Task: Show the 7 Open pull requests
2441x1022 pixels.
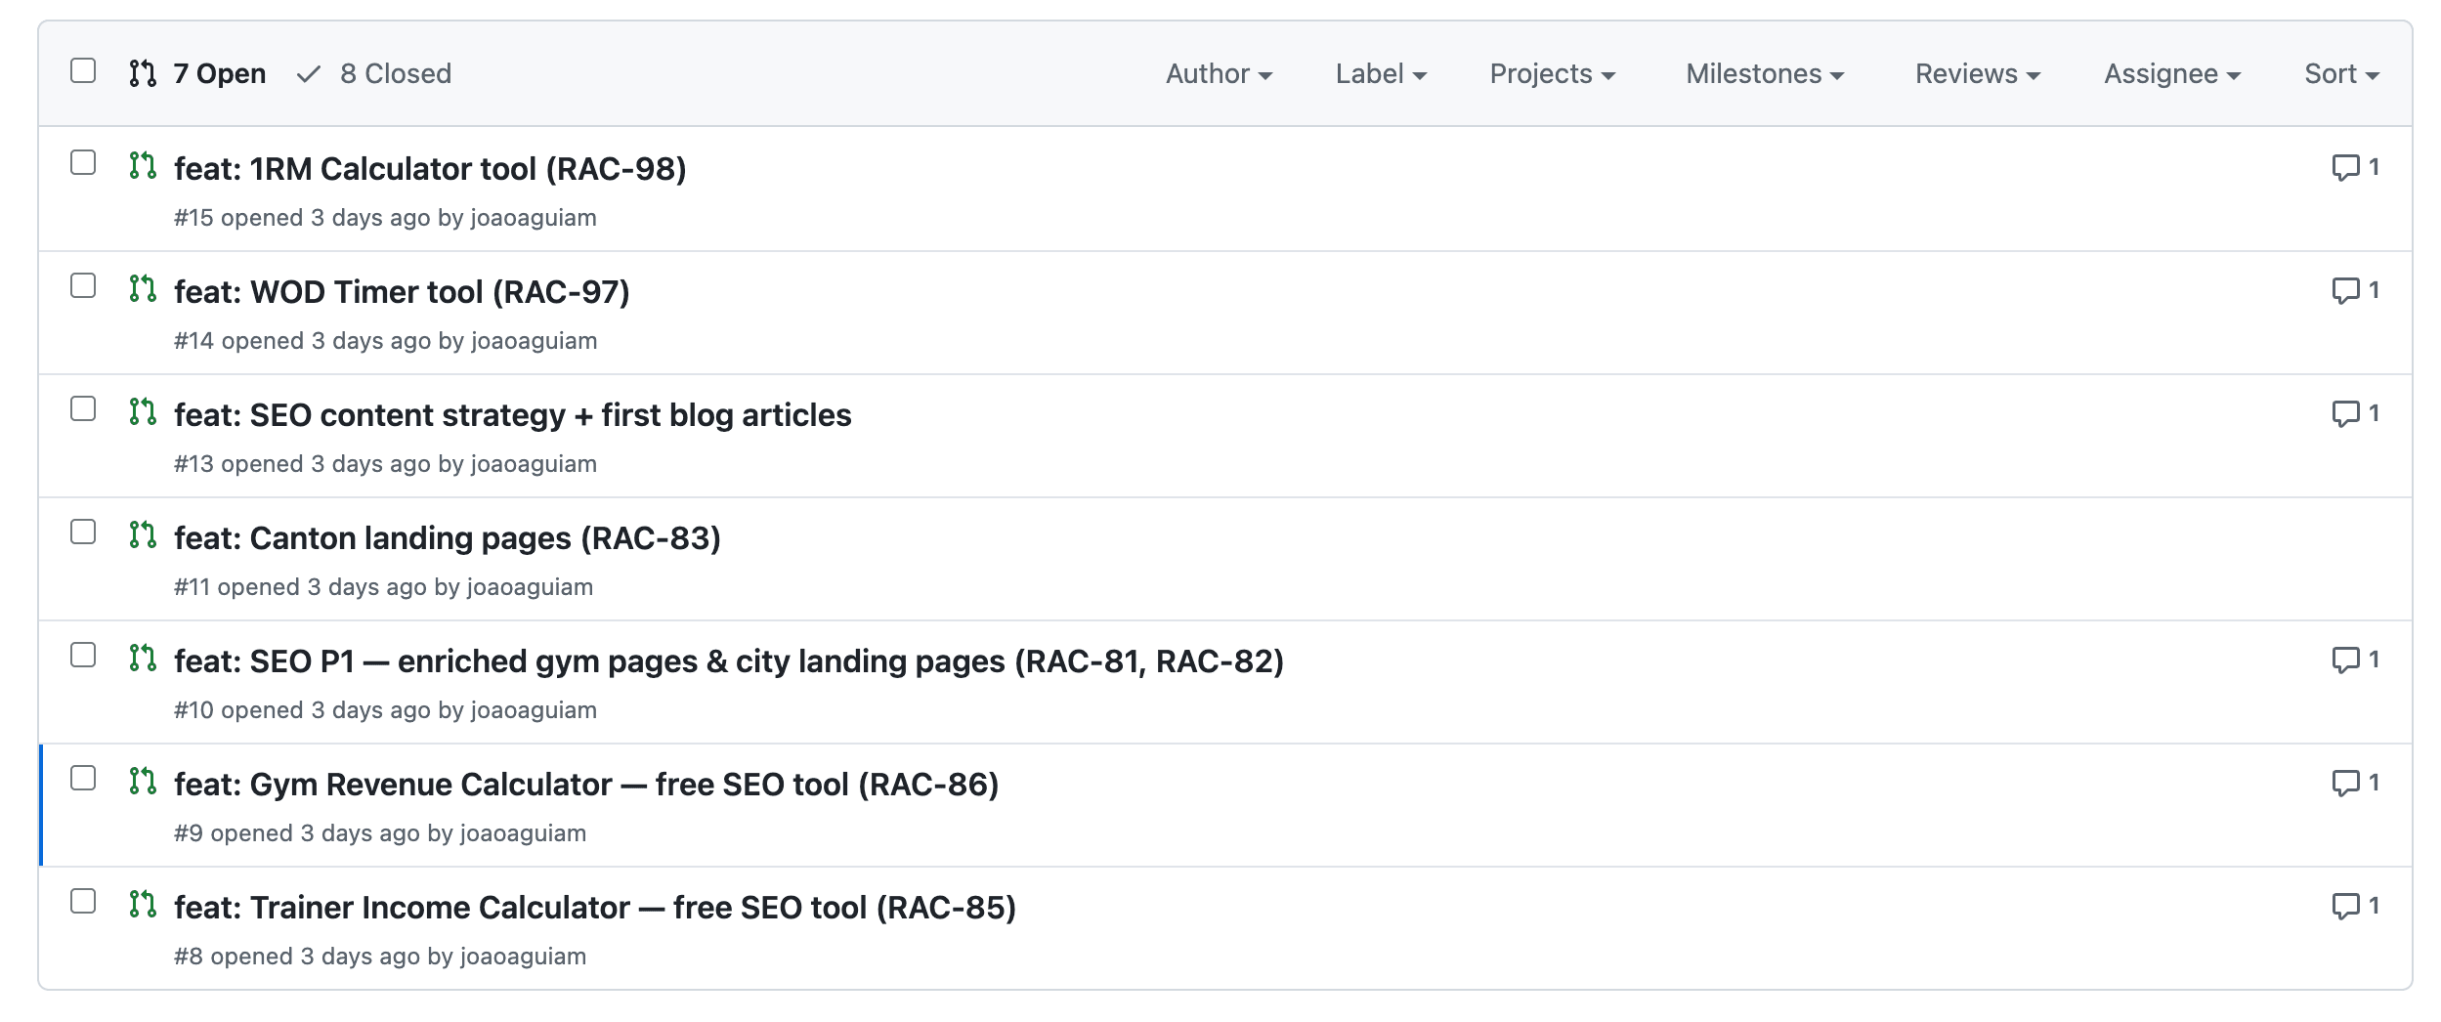Action: (197, 73)
